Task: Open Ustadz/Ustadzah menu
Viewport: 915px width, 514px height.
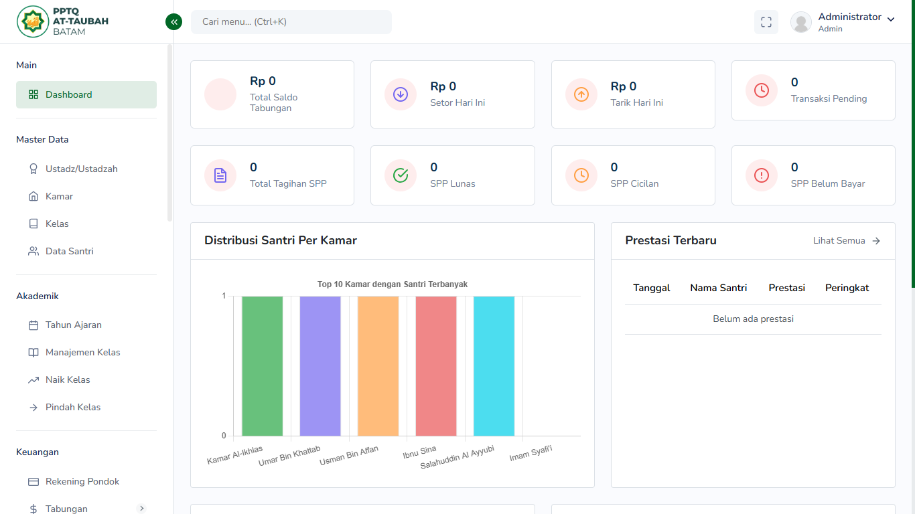Action: point(86,169)
